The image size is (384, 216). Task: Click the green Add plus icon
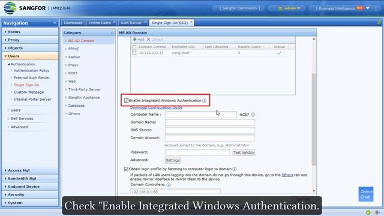pyautogui.click(x=134, y=39)
